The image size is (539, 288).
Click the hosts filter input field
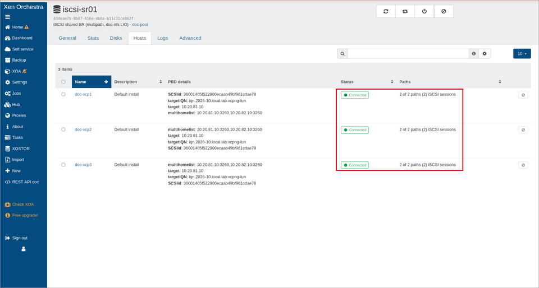[x=408, y=54]
